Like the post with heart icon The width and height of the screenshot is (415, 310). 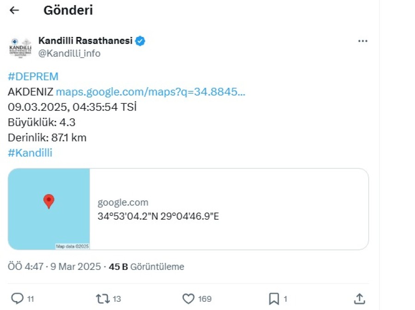(188, 299)
